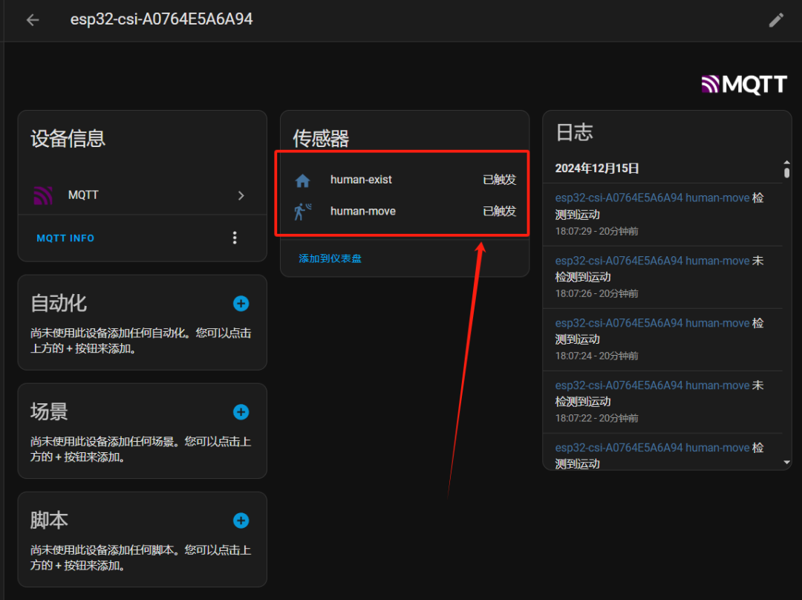The height and width of the screenshot is (600, 802).
Task: Go back using the header arrow
Action: click(x=33, y=20)
